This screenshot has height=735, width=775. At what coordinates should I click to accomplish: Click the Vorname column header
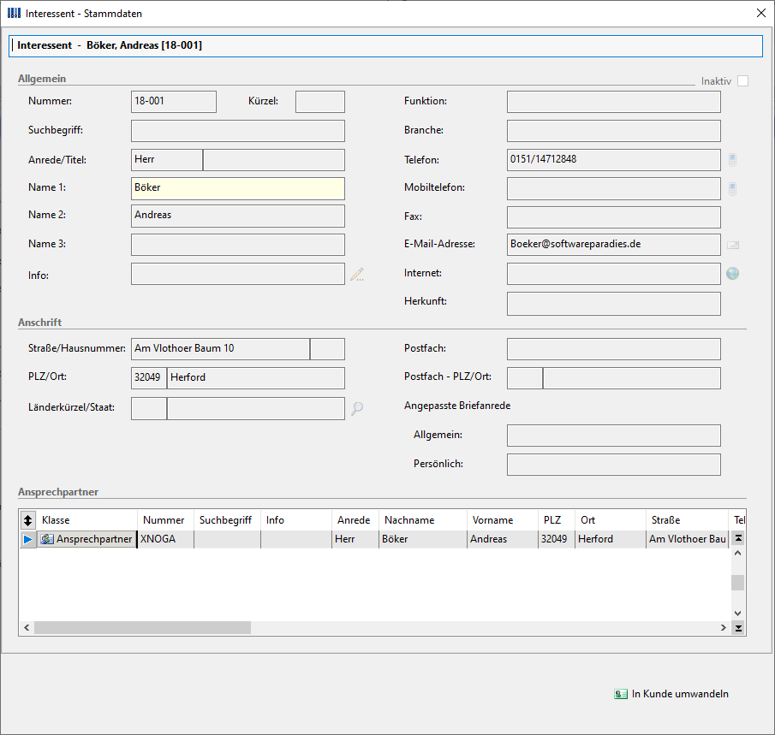coord(502,520)
